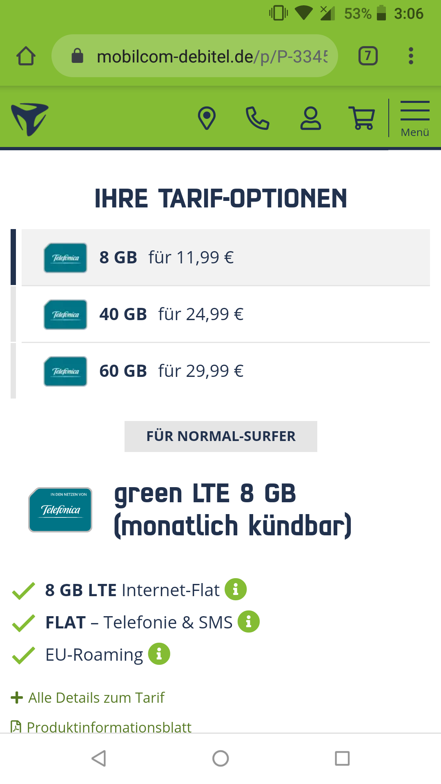The image size is (441, 784).
Task: Tap the browser home icon
Action: (26, 56)
